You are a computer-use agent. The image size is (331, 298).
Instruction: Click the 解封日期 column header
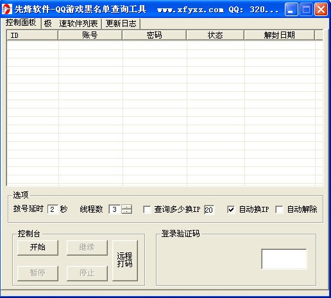pos(279,35)
